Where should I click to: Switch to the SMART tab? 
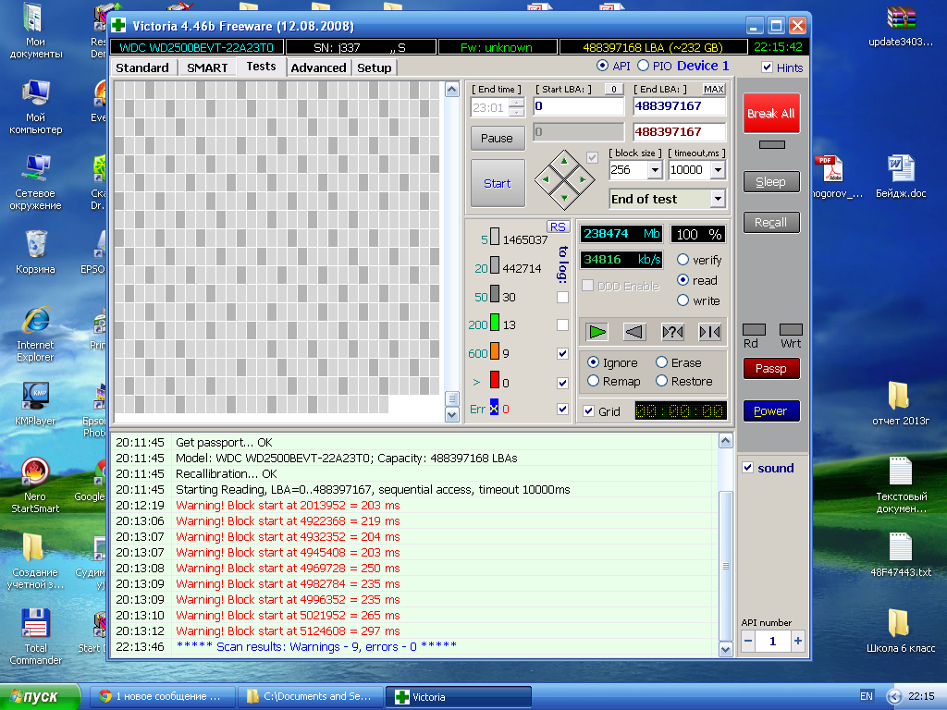pyautogui.click(x=207, y=67)
